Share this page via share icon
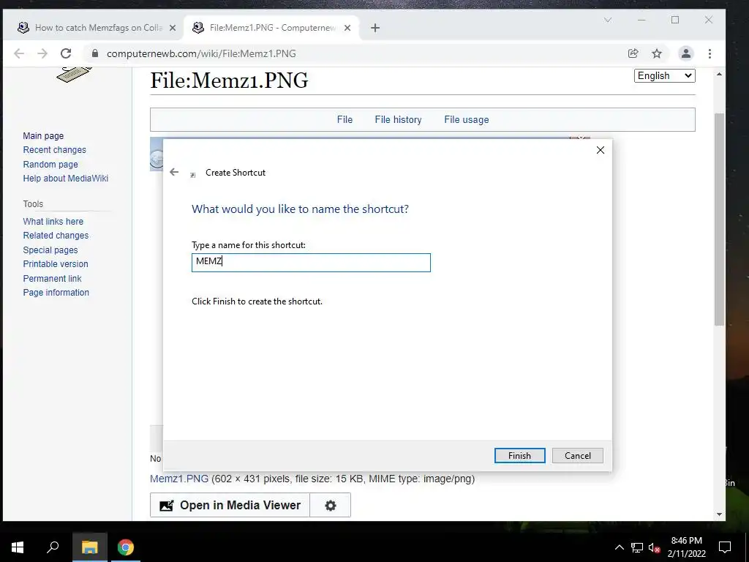 633,53
